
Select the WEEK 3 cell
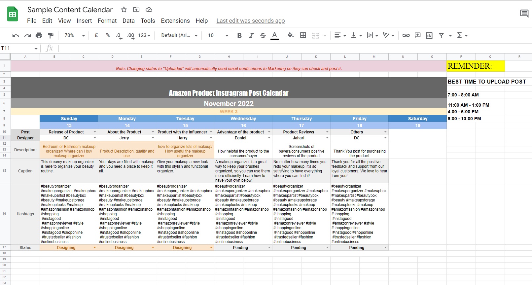coord(229,112)
